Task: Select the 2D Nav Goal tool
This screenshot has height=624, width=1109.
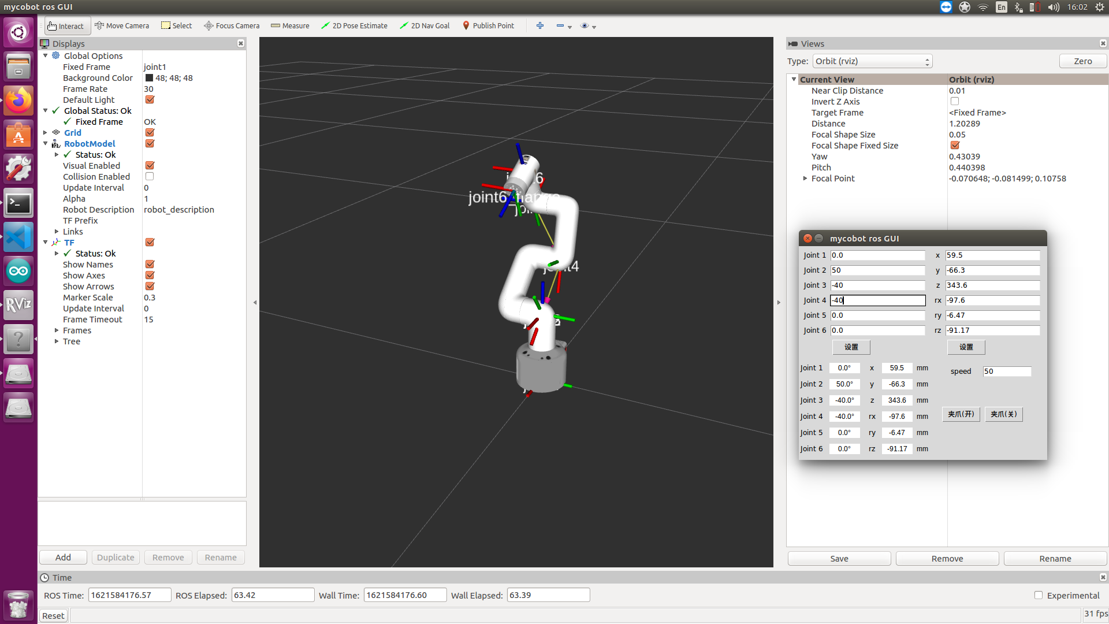Action: [x=425, y=25]
